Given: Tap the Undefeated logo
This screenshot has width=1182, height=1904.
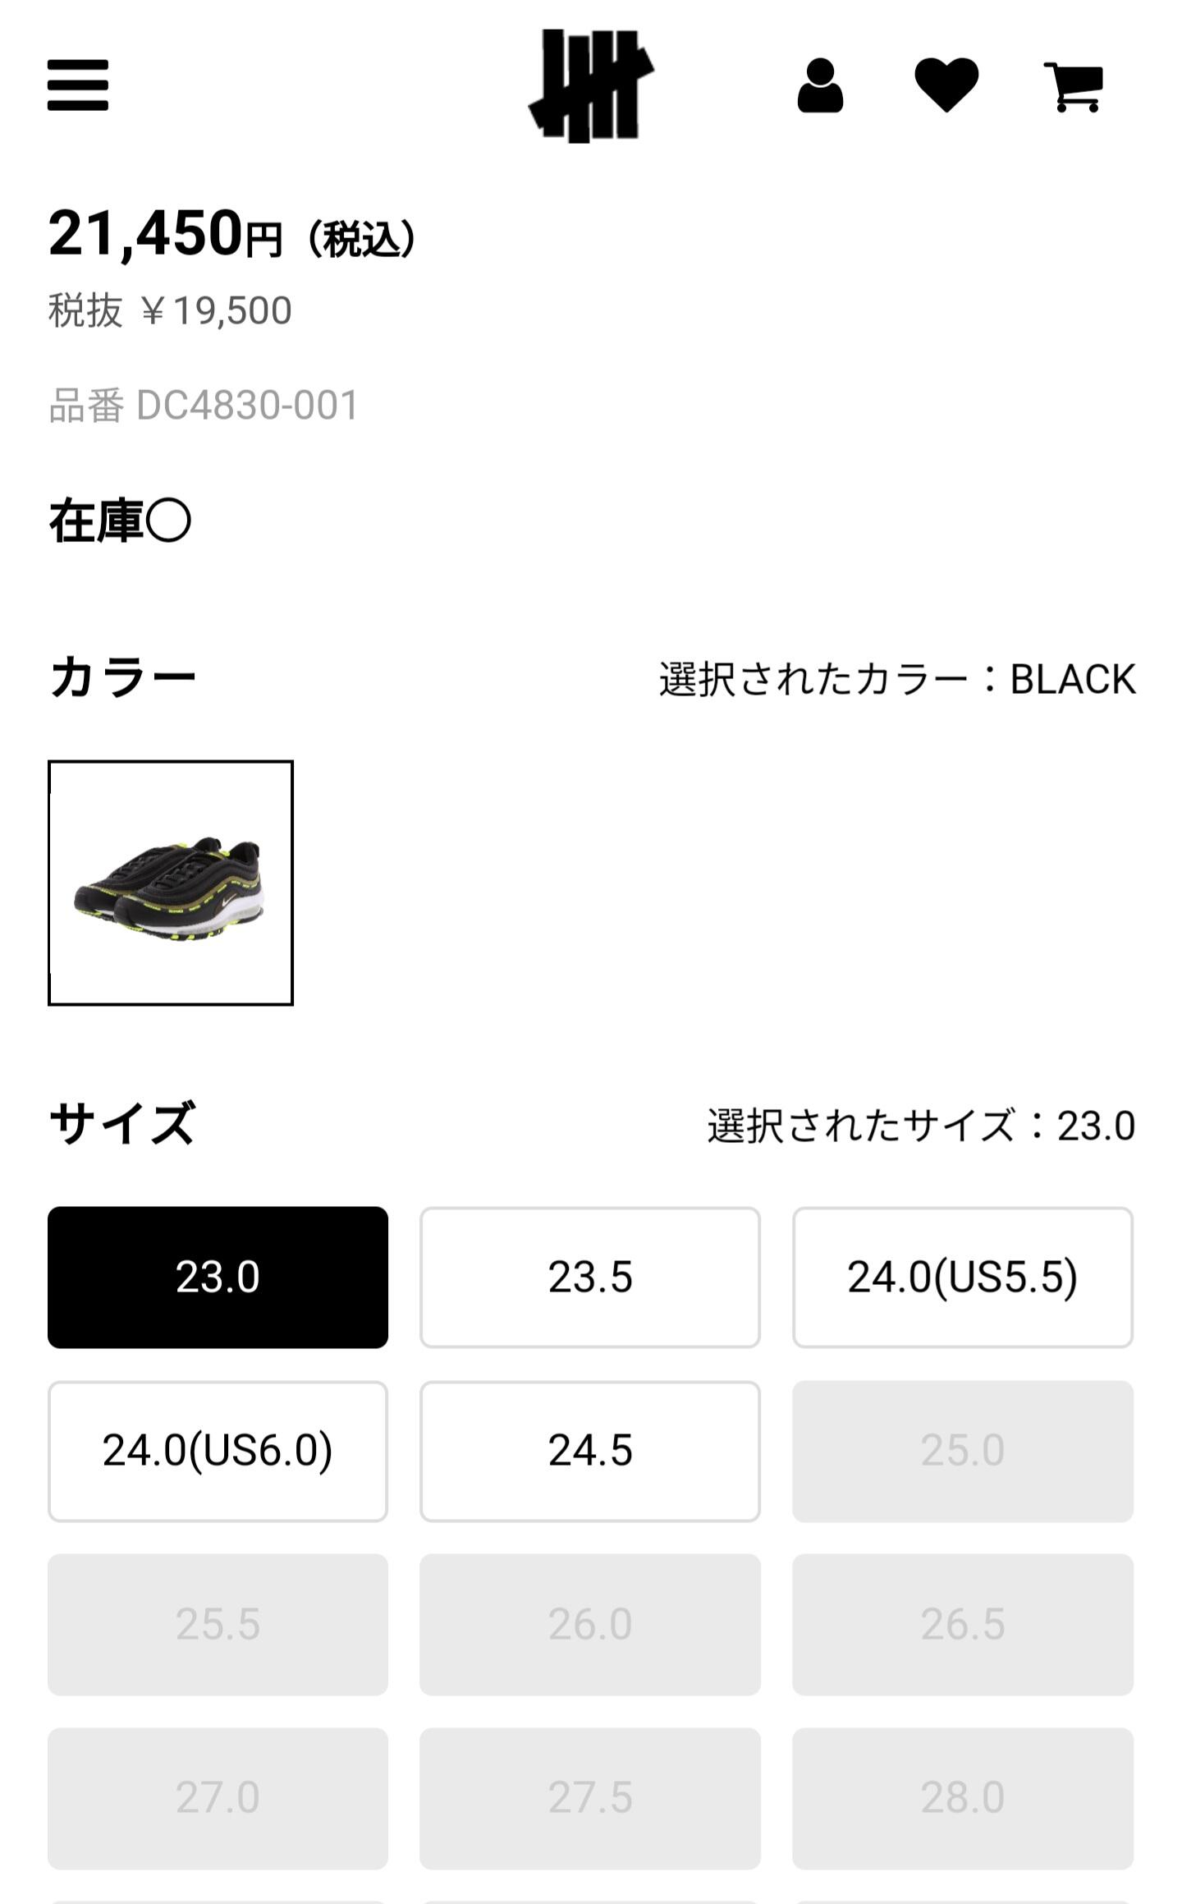Looking at the screenshot, I should pyautogui.click(x=591, y=85).
